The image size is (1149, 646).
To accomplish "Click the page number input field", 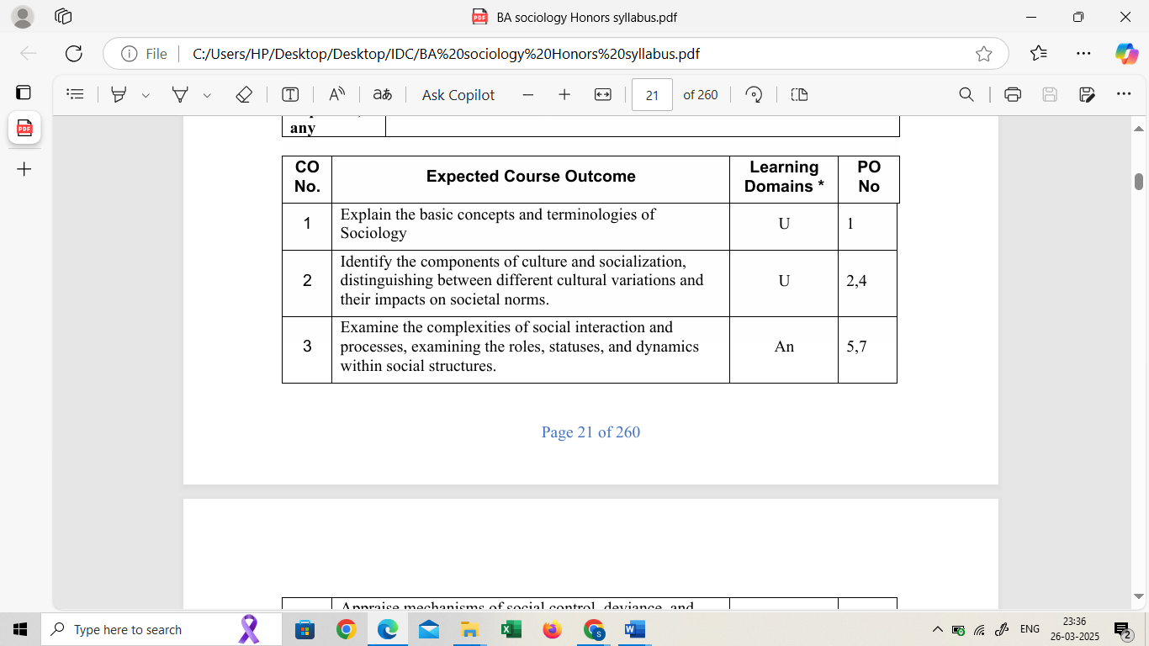I will 652,95.
